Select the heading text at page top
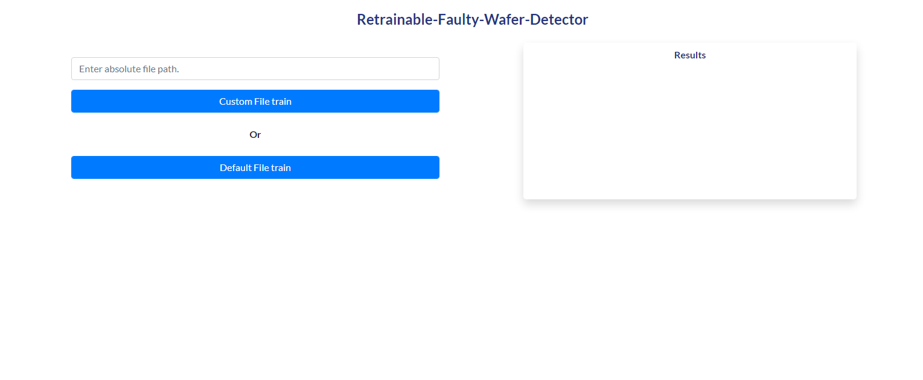The image size is (923, 380). tap(472, 19)
